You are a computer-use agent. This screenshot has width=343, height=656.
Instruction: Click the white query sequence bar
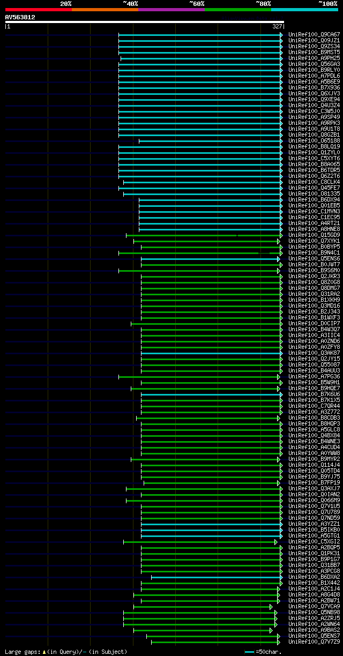[144, 22]
